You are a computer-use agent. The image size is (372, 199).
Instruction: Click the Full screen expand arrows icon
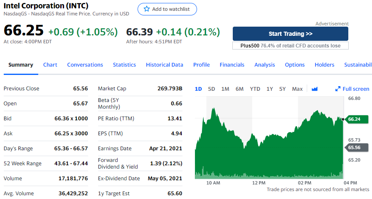tap(338, 89)
